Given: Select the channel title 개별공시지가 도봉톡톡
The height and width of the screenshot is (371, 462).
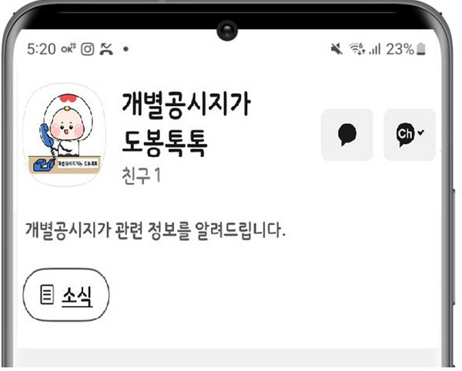Looking at the screenshot, I should (186, 124).
